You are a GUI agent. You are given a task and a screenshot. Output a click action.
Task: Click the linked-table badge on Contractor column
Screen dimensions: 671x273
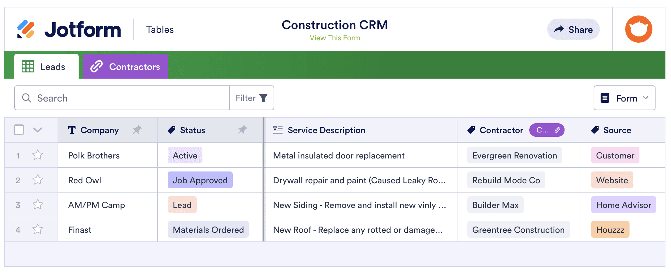(x=547, y=130)
